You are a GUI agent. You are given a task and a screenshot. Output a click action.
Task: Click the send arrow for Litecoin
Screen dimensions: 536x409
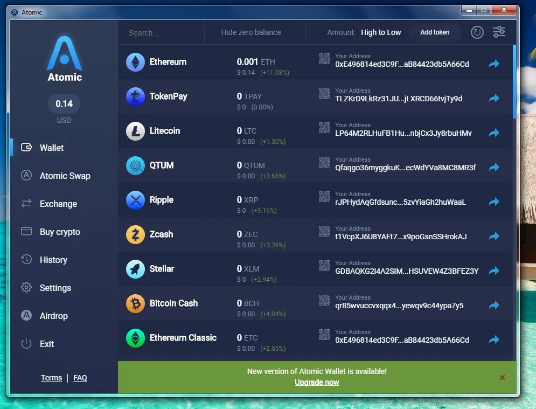pos(494,133)
